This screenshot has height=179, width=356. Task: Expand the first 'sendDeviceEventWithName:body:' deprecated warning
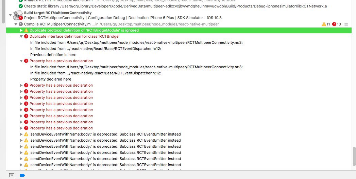pos(21,134)
